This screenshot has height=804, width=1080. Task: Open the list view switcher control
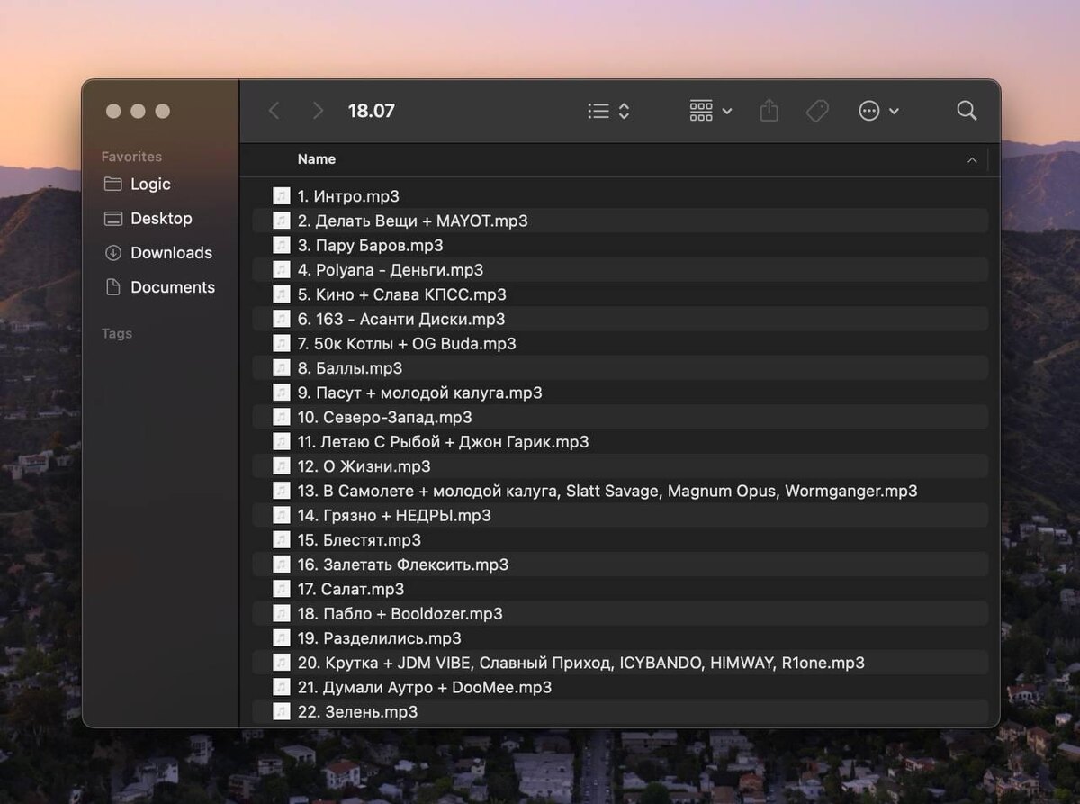point(608,111)
